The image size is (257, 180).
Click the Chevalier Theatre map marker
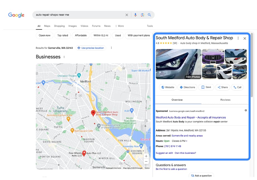click(79, 75)
